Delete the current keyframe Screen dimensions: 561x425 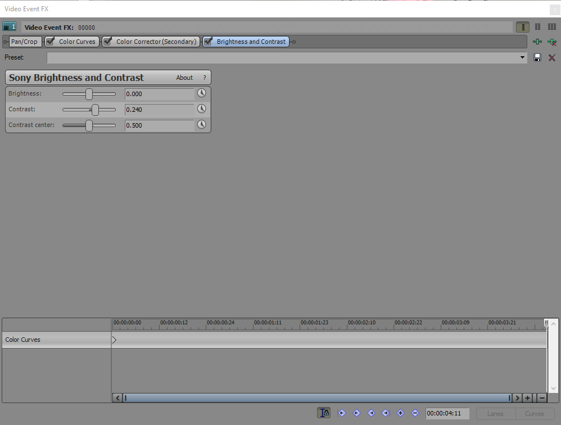click(x=415, y=413)
